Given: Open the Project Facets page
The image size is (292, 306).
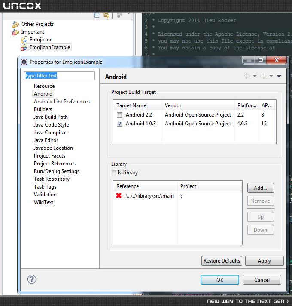Looking at the screenshot, I should [x=49, y=156].
